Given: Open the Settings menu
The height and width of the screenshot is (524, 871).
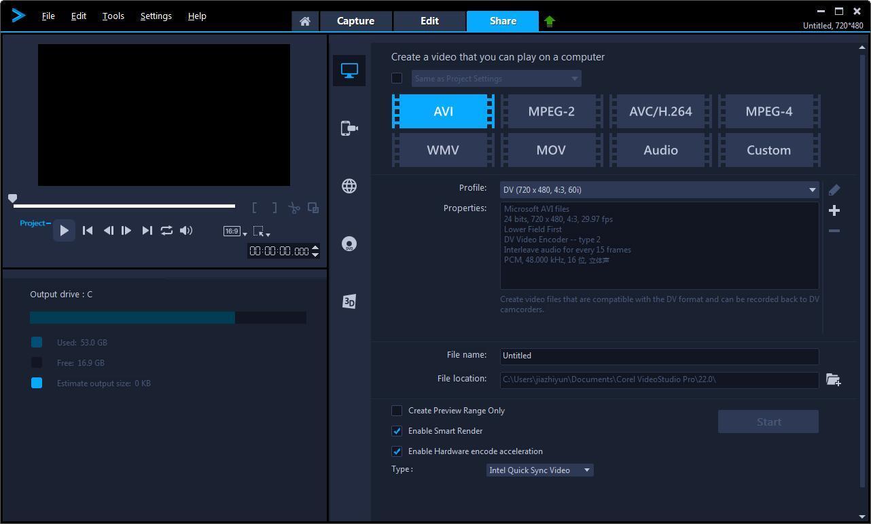Looking at the screenshot, I should point(156,16).
